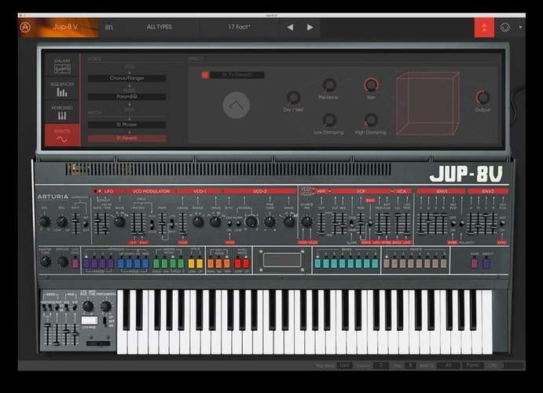Image resolution: width=543 pixels, height=393 pixels.
Task: Select the red Effects tab
Action: (x=62, y=135)
